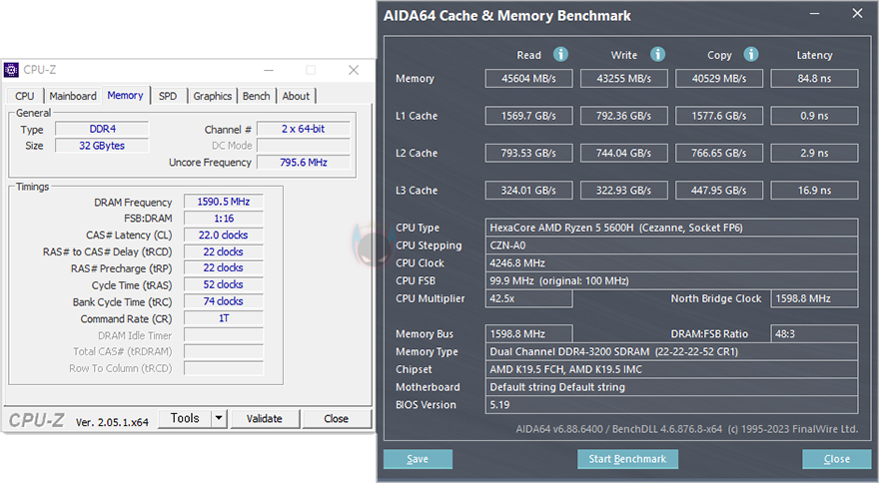Image resolution: width=879 pixels, height=483 pixels.
Task: Open the Mainboard tab in CPU-Z
Action: (73, 96)
